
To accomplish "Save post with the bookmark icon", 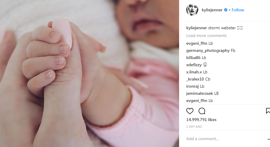I will coord(268,111).
